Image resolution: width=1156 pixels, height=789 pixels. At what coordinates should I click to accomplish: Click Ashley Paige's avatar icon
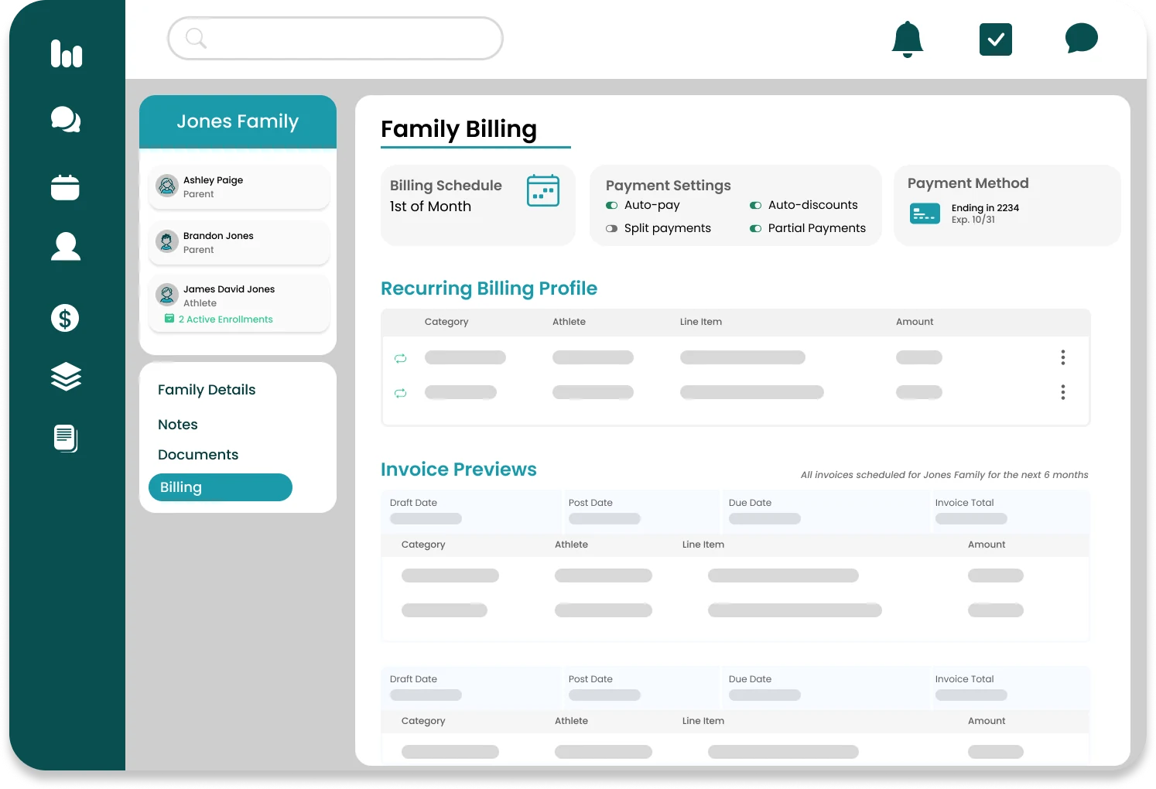point(167,186)
